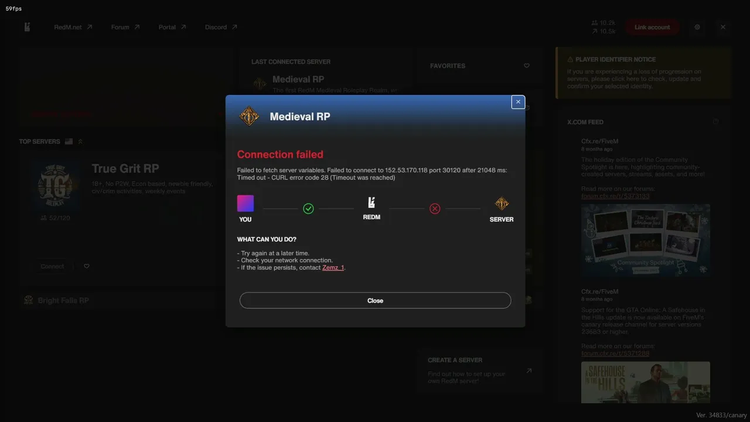The image size is (750, 422).
Task: Click the Bright Falls RP skull icon
Action: pyautogui.click(x=28, y=300)
